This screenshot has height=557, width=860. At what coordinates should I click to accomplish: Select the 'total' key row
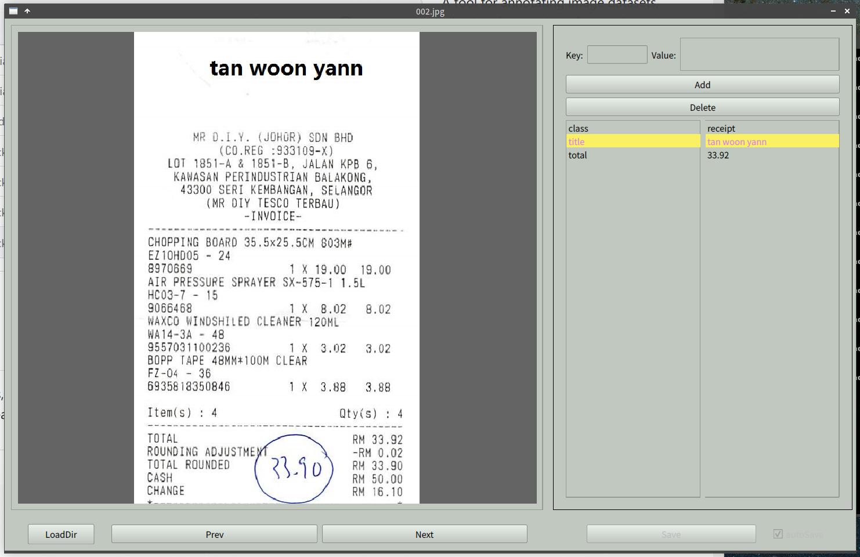(633, 155)
